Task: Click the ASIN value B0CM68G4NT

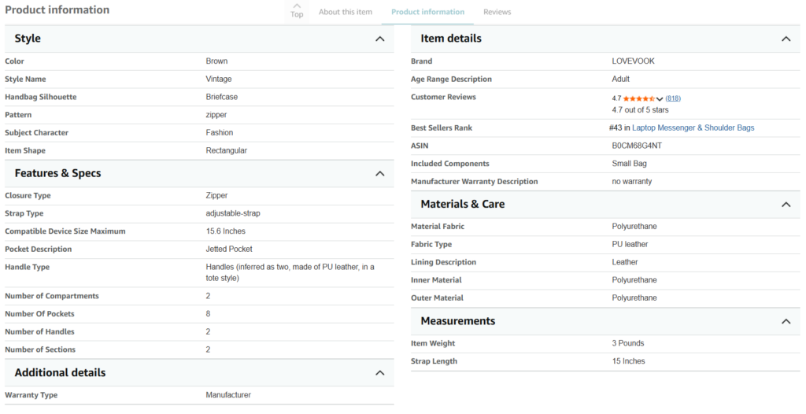Action: 636,146
